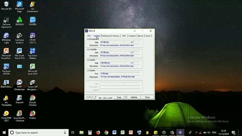Open the Camtasia Studio 8 desktop icon
This screenshot has width=242, height=136.
[x=19, y=38]
